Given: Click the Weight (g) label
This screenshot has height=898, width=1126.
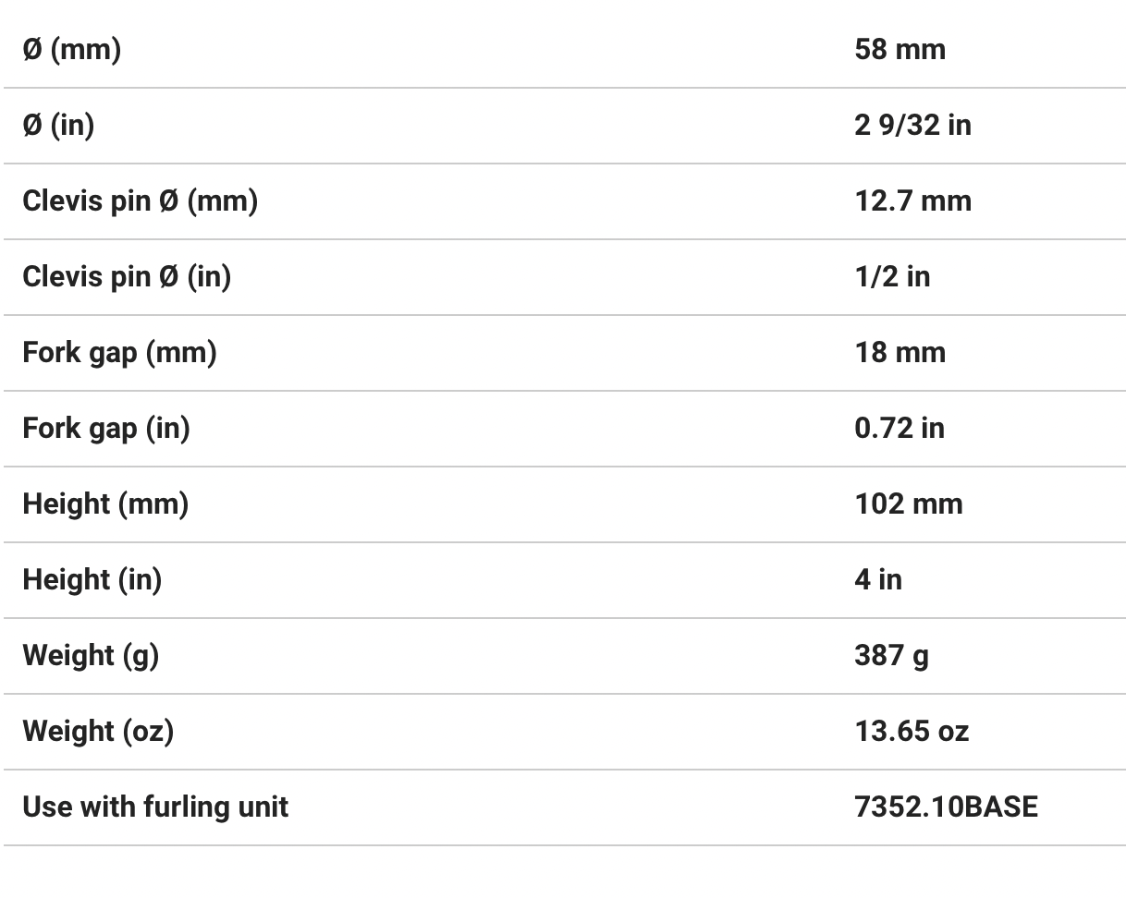Looking at the screenshot, I should (91, 655).
